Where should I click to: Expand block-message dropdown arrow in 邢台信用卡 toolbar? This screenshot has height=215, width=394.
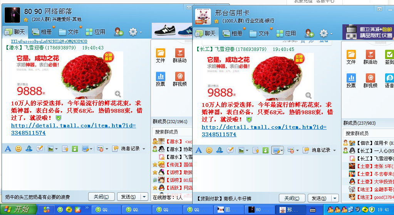tap(297, 150)
